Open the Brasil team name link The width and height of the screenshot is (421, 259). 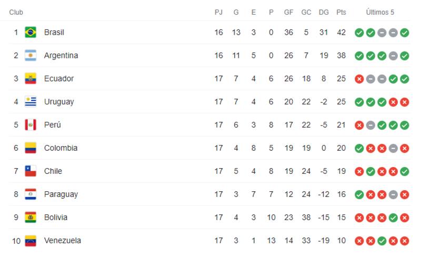click(x=54, y=33)
